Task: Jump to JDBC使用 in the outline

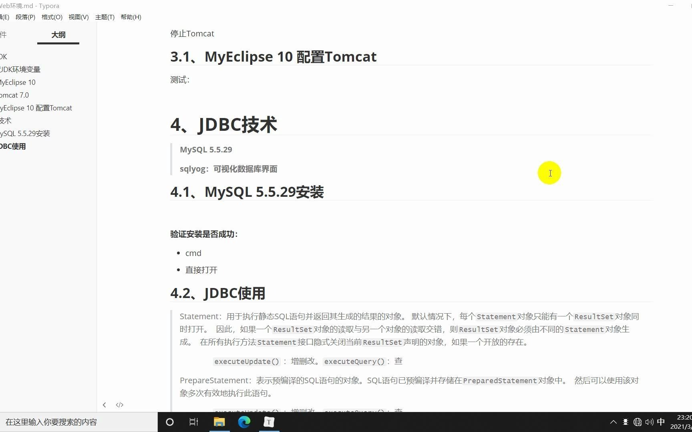Action: point(12,146)
